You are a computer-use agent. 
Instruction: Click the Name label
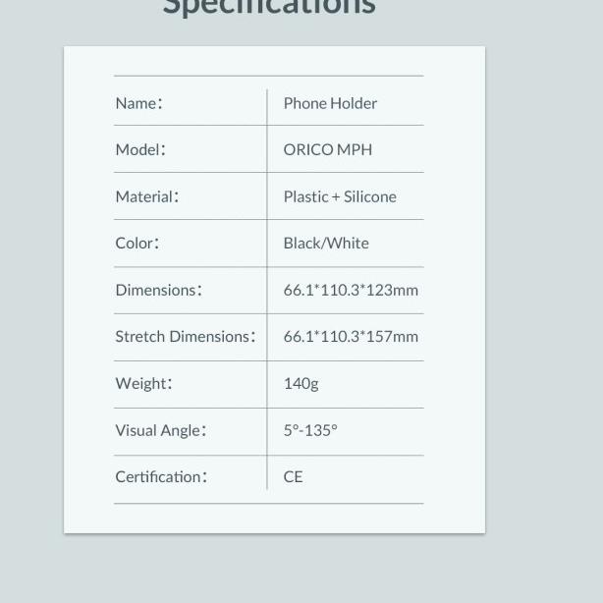pyautogui.click(x=138, y=103)
